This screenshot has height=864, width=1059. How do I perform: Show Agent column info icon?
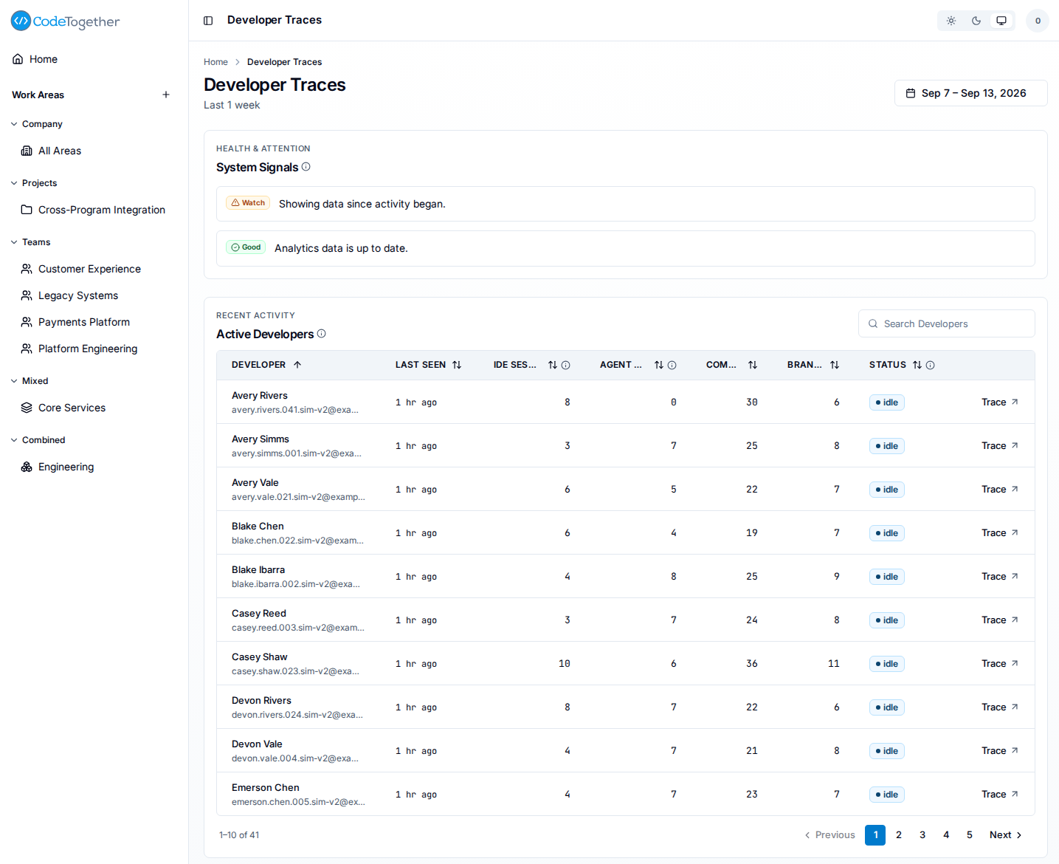(672, 365)
